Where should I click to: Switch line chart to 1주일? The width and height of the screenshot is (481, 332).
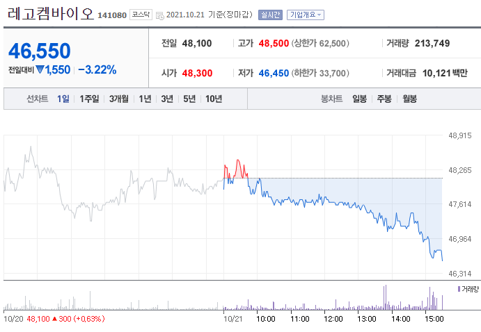point(89,99)
